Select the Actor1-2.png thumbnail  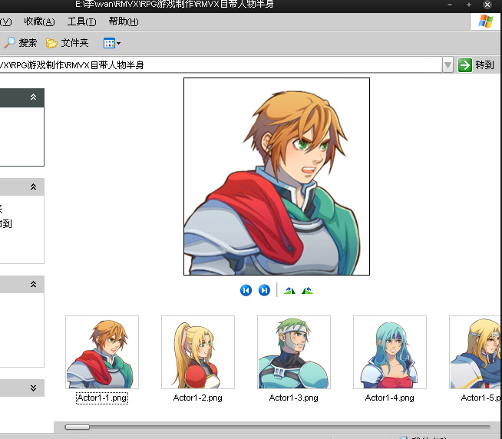pyautogui.click(x=198, y=352)
